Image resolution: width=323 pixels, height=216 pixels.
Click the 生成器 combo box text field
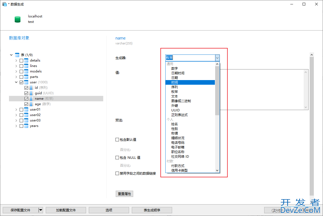coord(190,58)
